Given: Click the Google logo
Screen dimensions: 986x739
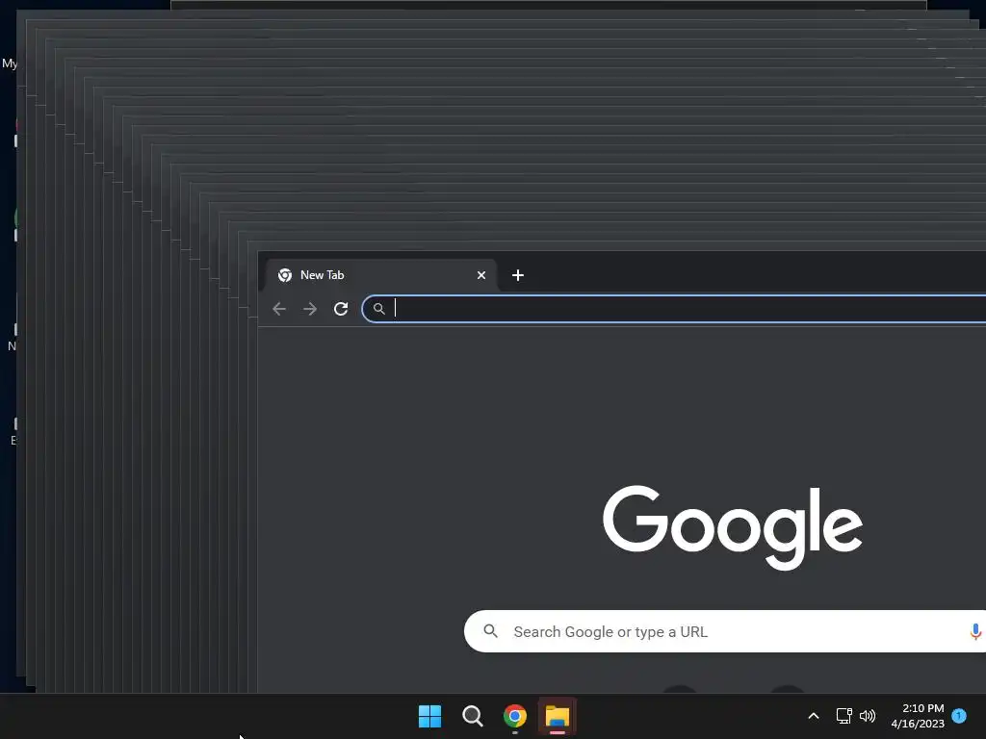Looking at the screenshot, I should pos(733,526).
